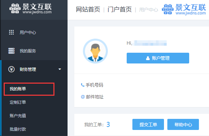Click the 用户中心 grid icon in sidebar
The image size is (209, 136).
pos(11,32)
